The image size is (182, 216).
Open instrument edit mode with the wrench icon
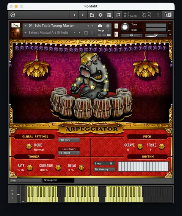16,25
